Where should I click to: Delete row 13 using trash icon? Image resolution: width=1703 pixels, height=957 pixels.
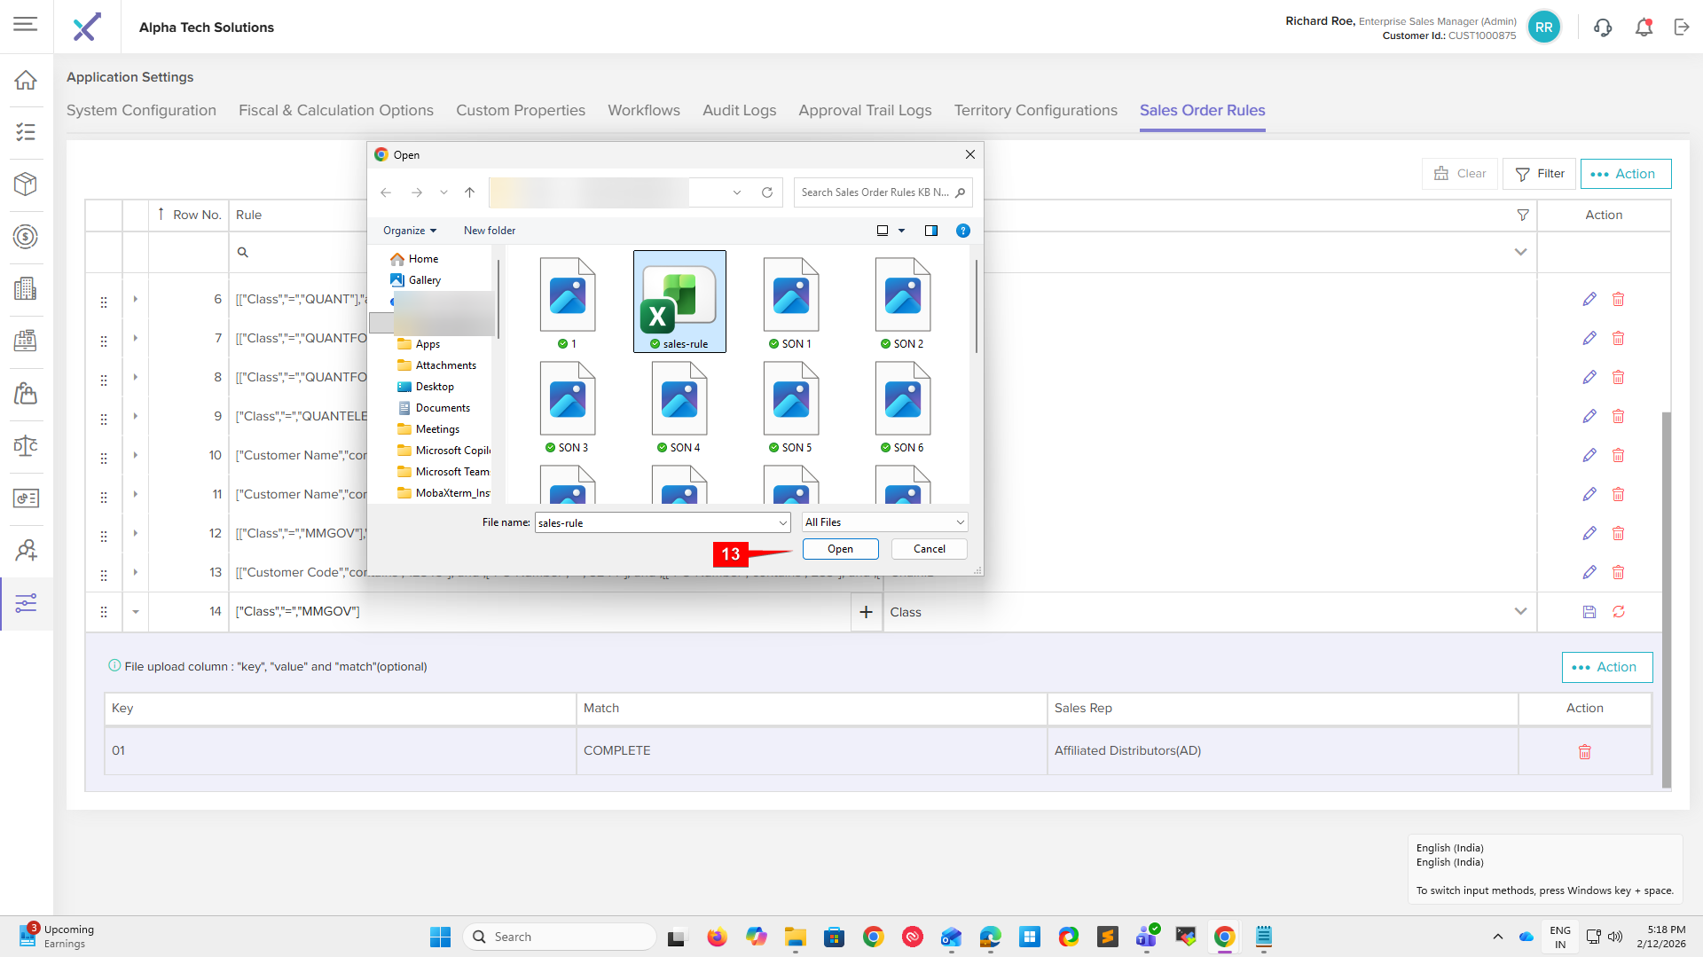pos(1618,573)
